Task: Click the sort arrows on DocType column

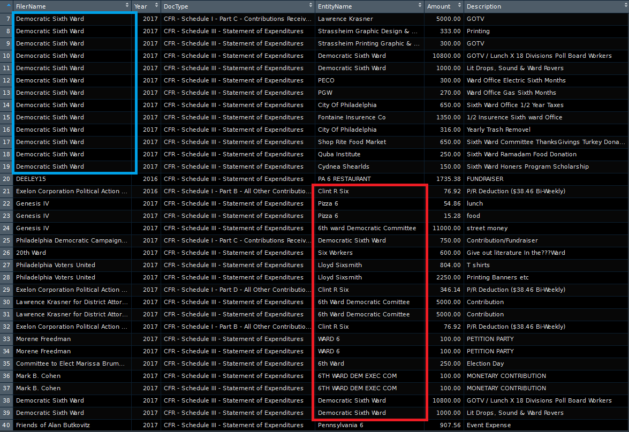Action: coord(310,6)
